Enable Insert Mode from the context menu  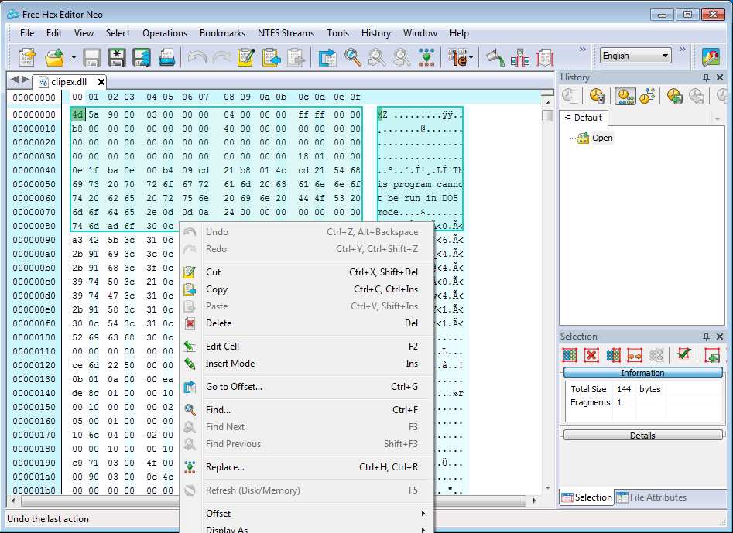pos(232,364)
